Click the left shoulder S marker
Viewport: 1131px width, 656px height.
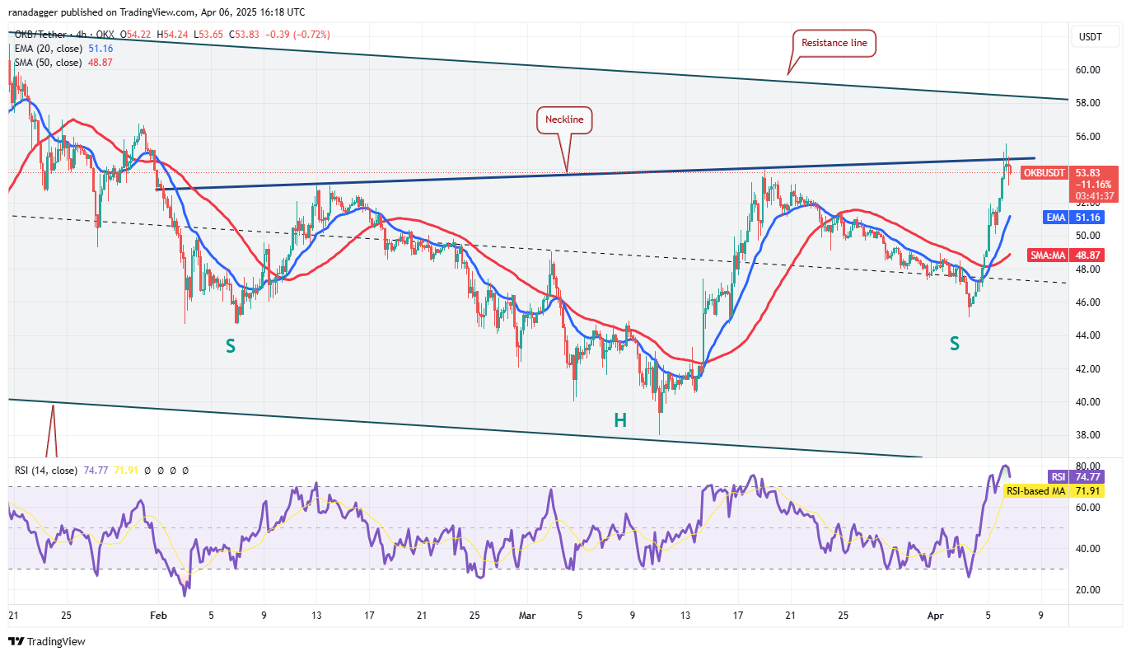coord(231,346)
